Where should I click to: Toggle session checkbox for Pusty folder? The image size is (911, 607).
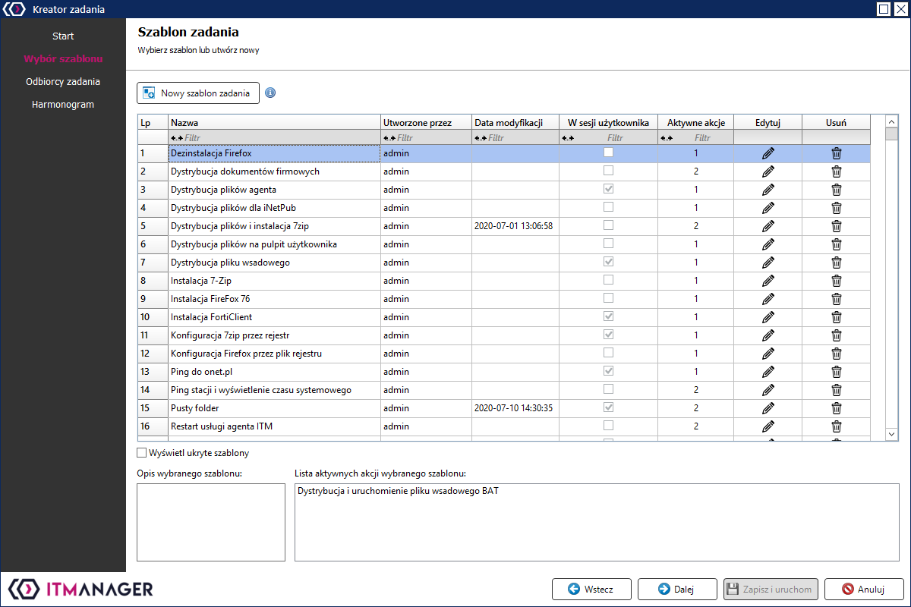click(608, 407)
